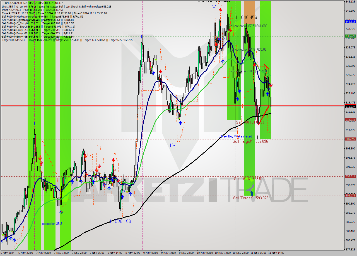Click the '8 Nov 22:00' time axis label
The width and height of the screenshot is (357, 256).
[132, 253]
